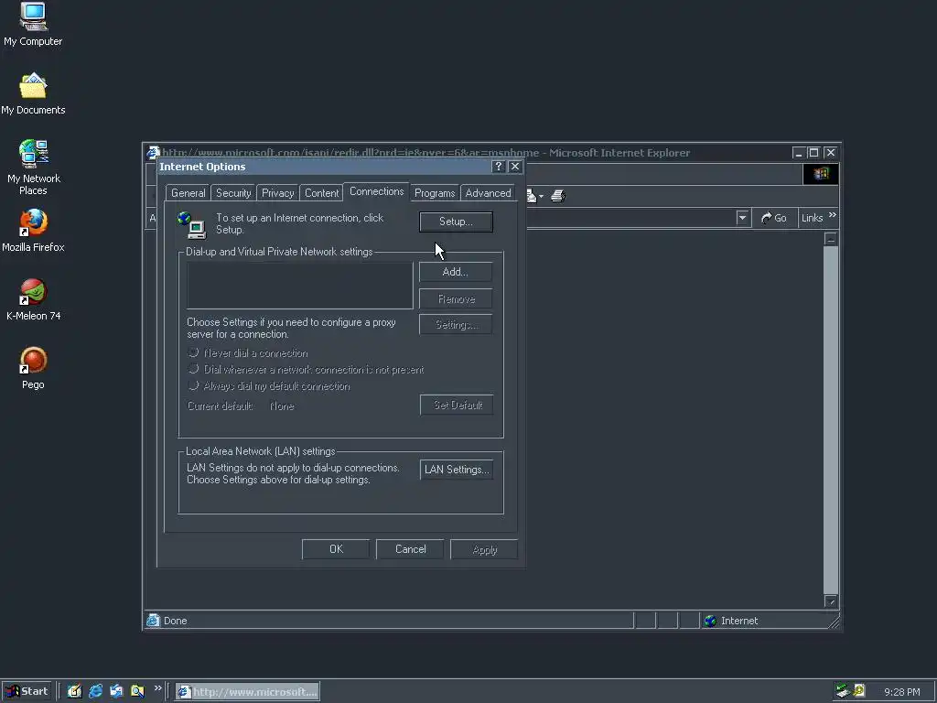
Task: Click the Remove button
Action: pos(456,299)
